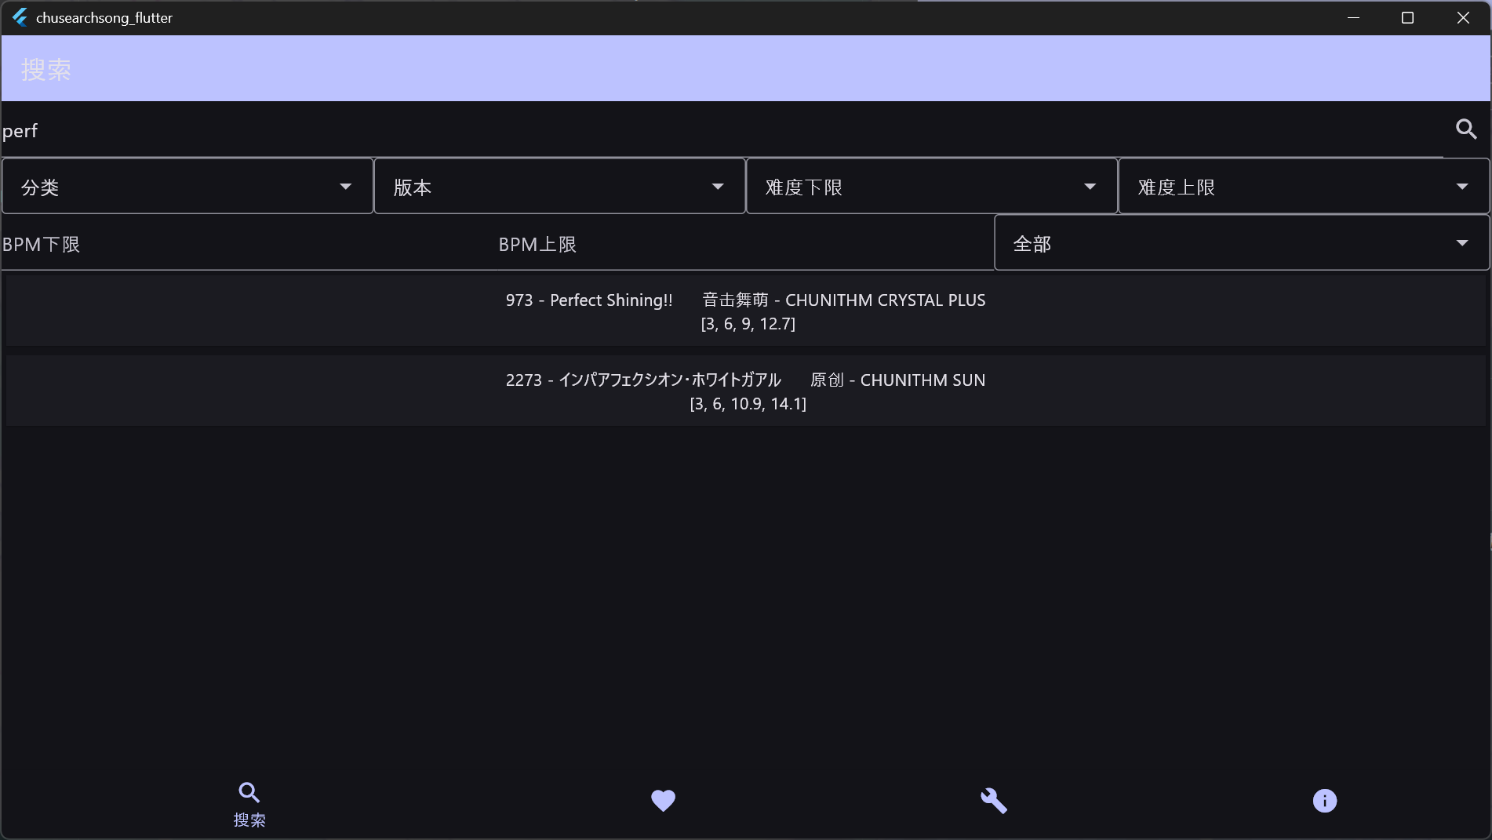The width and height of the screenshot is (1492, 840).
Task: Click the Flutter app icon in title bar
Action: pyautogui.click(x=20, y=17)
